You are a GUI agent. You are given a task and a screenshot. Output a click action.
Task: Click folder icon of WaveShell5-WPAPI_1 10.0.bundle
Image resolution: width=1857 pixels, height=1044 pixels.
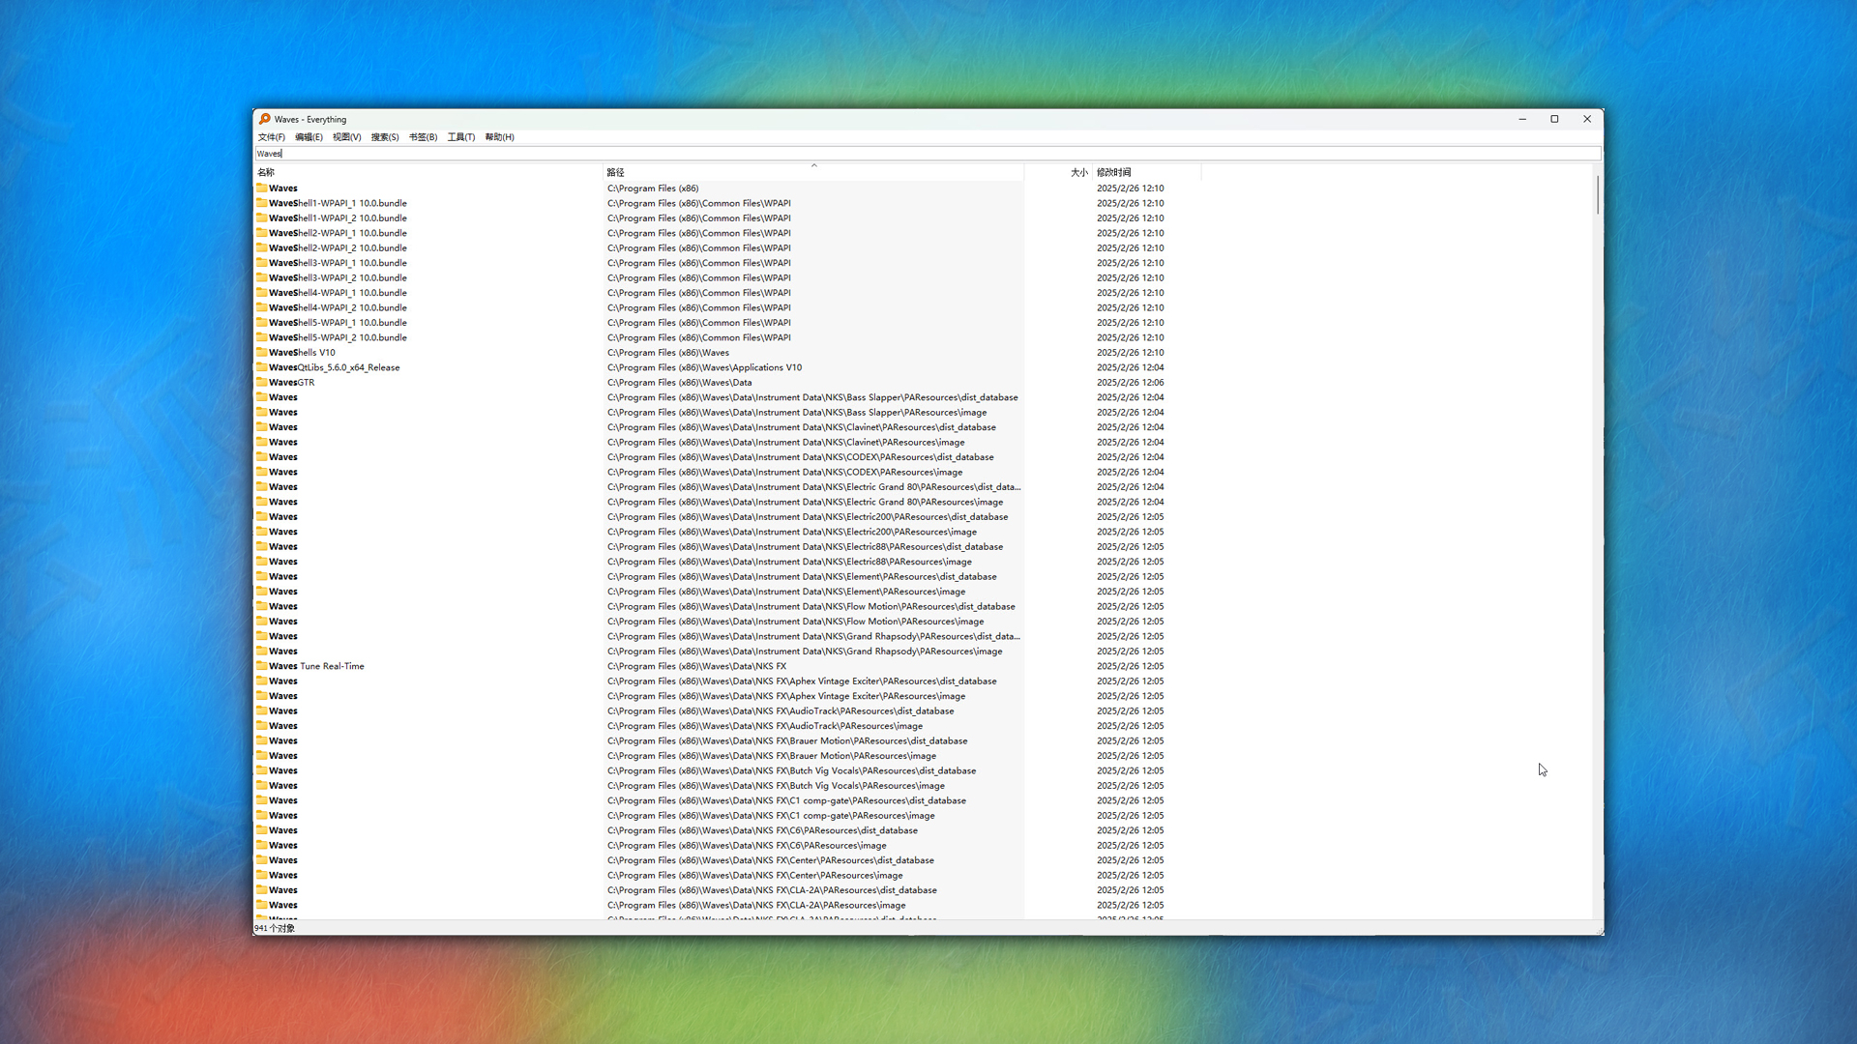point(261,323)
